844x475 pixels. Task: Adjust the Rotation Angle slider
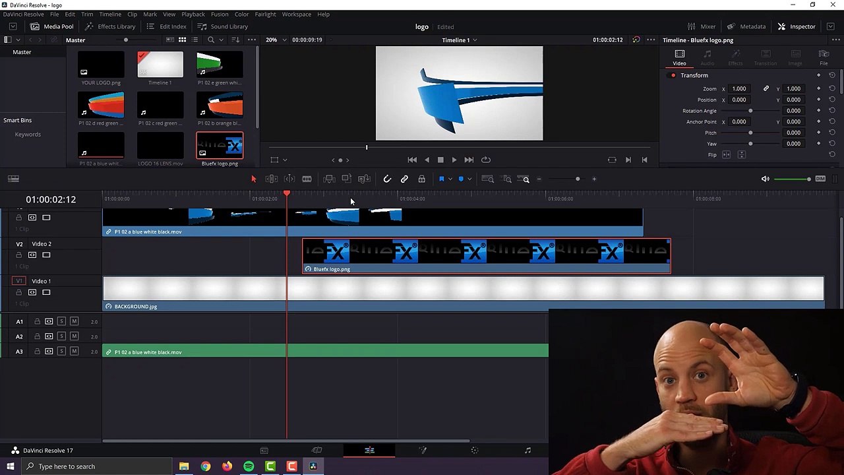click(750, 111)
